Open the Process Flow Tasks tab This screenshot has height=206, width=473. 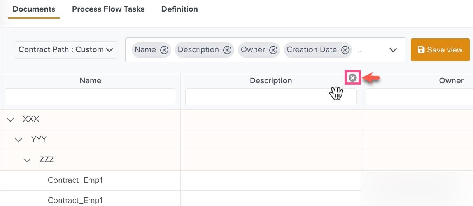coord(108,9)
